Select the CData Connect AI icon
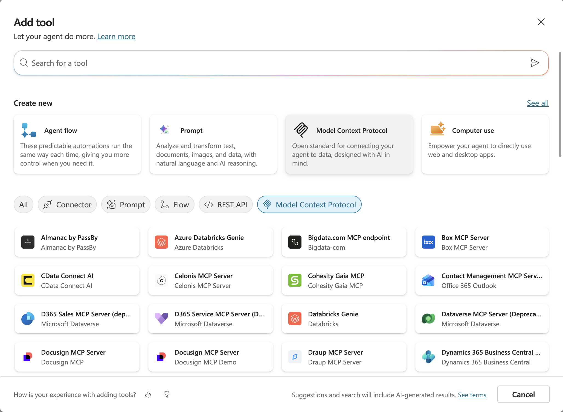Screen dimensions: 563x412 28,280
